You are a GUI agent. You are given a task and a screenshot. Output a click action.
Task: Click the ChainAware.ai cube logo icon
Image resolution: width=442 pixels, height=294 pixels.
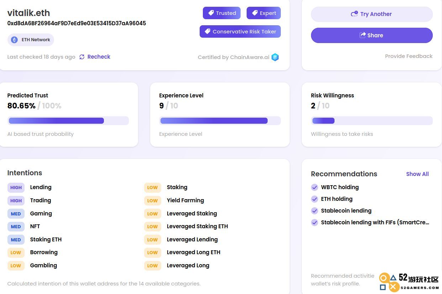(x=275, y=57)
